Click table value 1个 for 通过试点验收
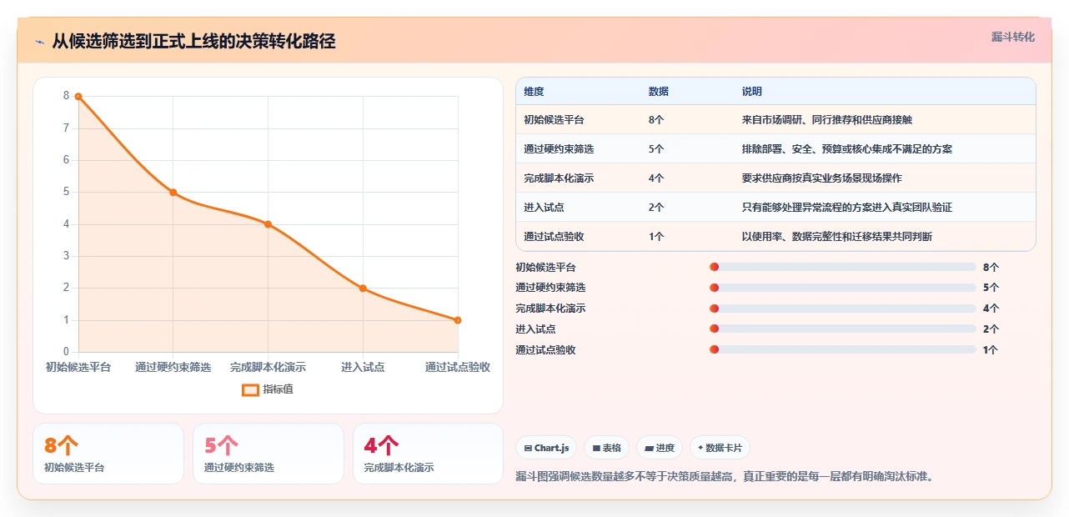 coord(655,237)
